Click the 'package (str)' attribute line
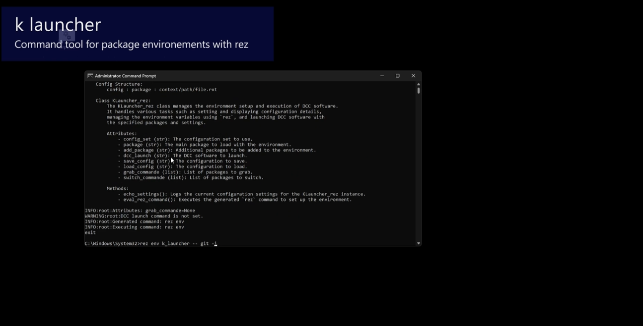The width and height of the screenshot is (643, 326). coord(205,145)
